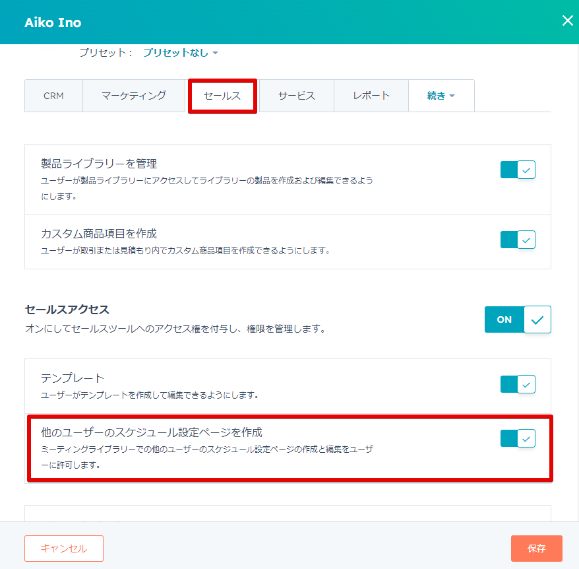
Task: Toggle カスタム商品項目を作成 switch
Action: [518, 240]
